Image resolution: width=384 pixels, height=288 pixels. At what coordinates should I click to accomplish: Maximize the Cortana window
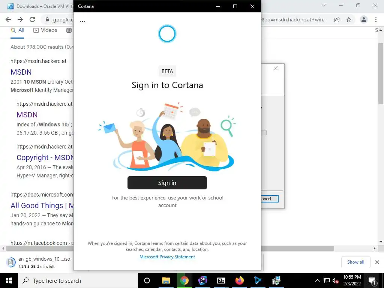coord(235,6)
